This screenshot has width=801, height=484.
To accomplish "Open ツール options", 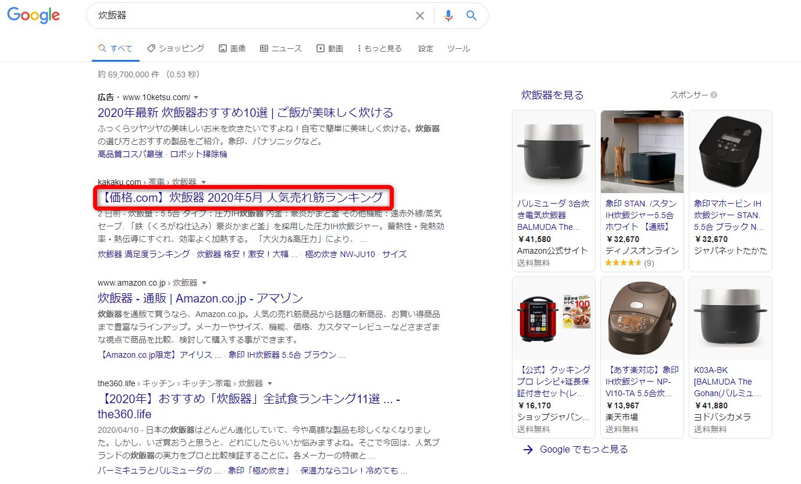I will pos(458,48).
